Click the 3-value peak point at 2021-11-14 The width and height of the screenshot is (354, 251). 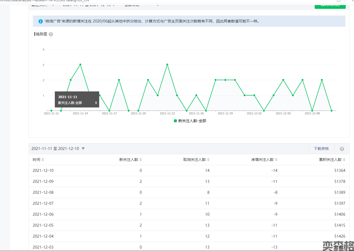(80, 64)
